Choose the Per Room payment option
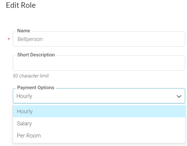The image size is (187, 146). point(99,136)
